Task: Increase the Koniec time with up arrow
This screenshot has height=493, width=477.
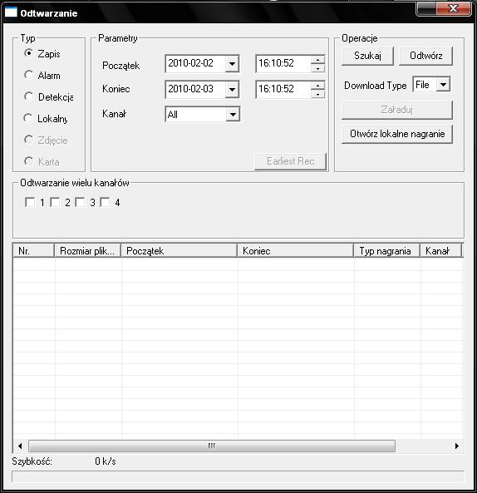Action: pos(317,86)
